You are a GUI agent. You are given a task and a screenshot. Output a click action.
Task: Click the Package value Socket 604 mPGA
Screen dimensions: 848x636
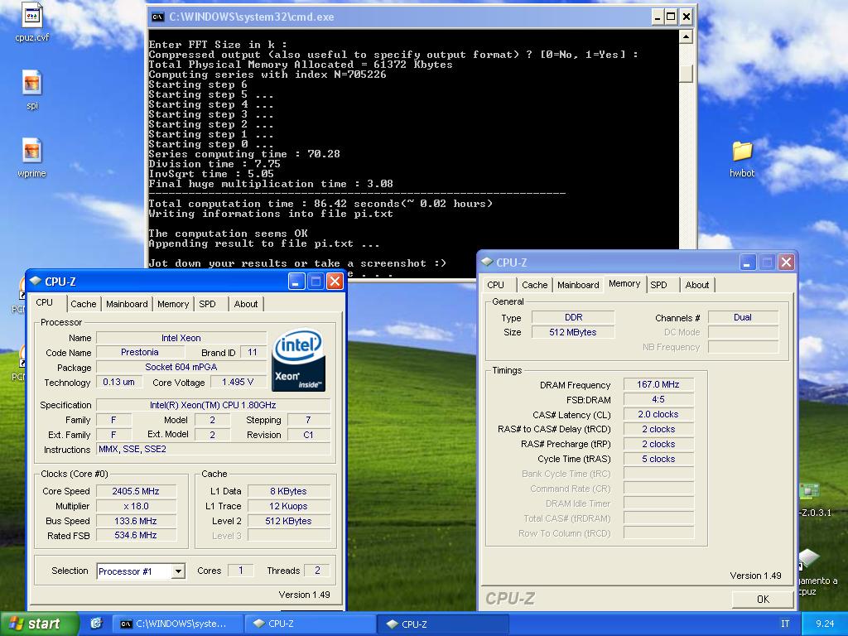click(x=181, y=367)
